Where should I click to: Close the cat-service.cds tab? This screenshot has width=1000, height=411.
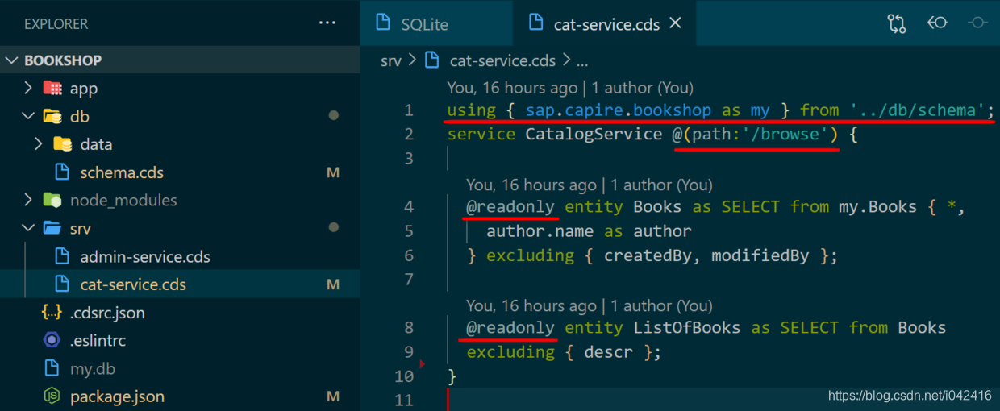(x=676, y=23)
